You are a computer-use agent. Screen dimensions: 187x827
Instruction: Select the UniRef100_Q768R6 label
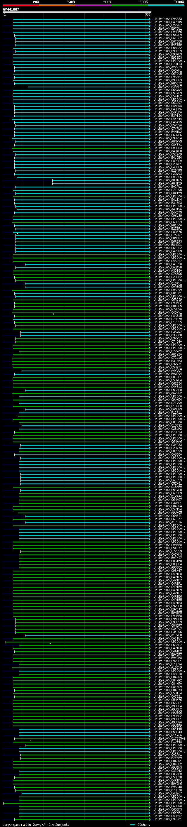(x=168, y=274)
